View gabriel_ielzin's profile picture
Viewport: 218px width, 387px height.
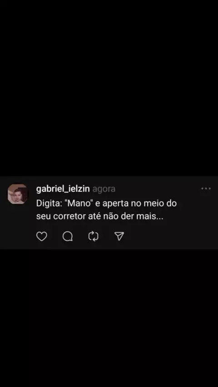[x=18, y=194]
